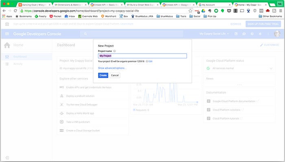Switch to Embed API Basic tab
Viewport: 285px width, 162px height.
click(x=106, y=5)
